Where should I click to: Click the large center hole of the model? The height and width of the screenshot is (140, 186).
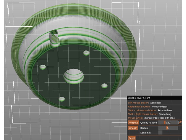[x=74, y=76]
